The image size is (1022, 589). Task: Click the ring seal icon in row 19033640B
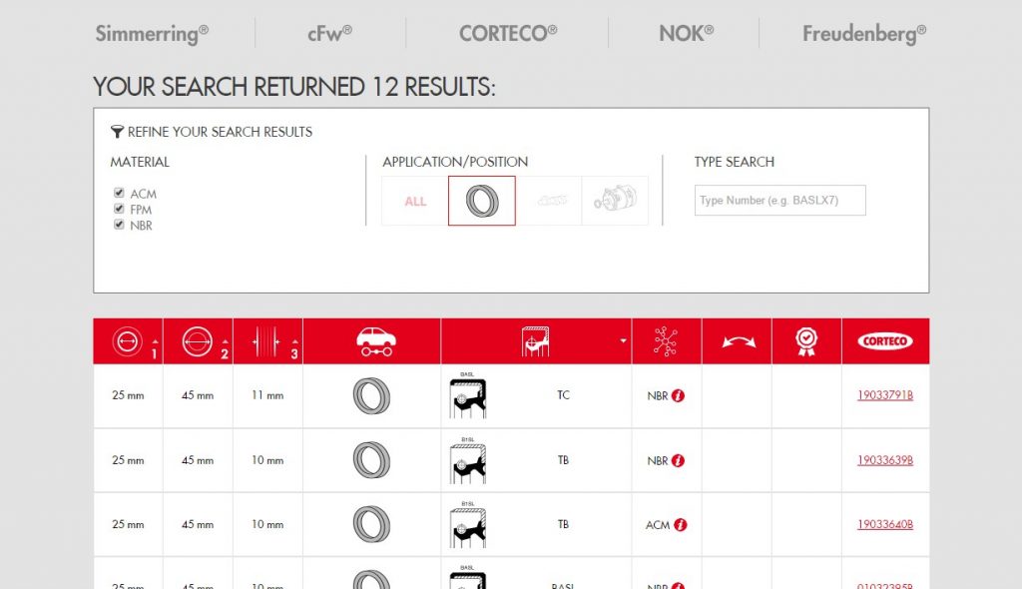click(x=371, y=524)
